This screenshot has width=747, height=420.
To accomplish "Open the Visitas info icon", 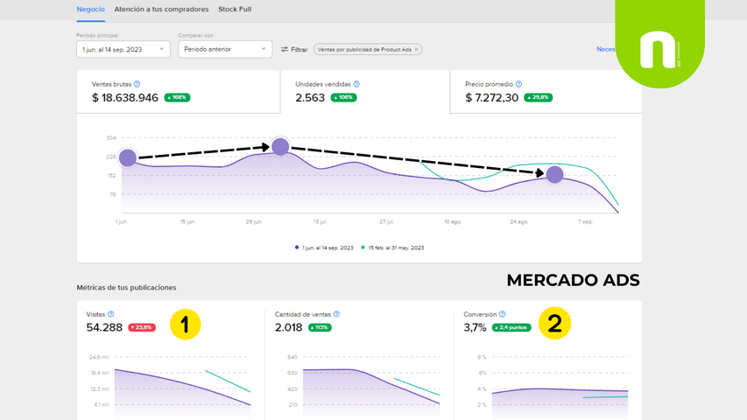I will pyautogui.click(x=111, y=314).
